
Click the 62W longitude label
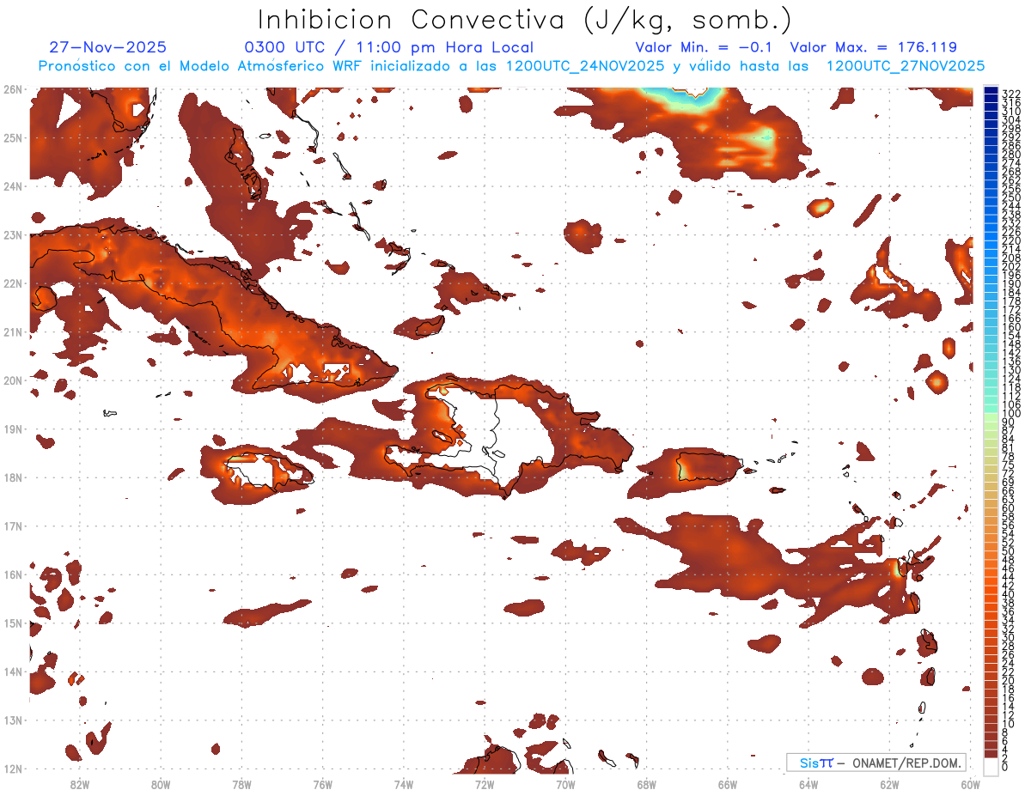tap(889, 783)
